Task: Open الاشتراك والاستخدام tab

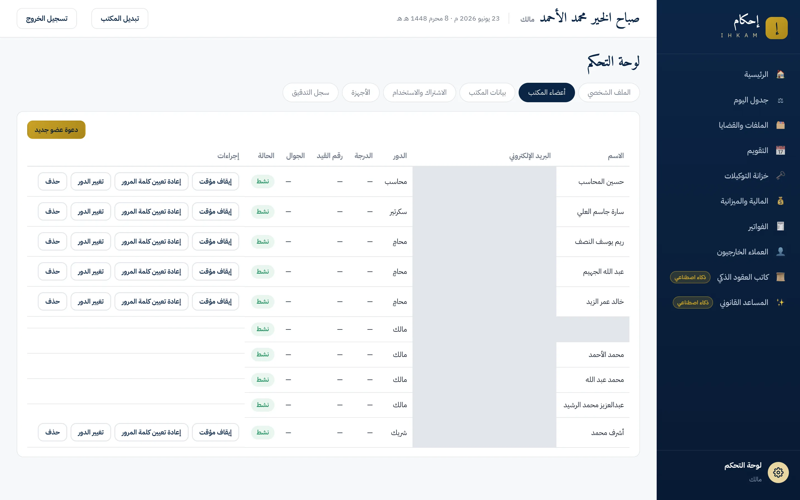Action: point(419,92)
